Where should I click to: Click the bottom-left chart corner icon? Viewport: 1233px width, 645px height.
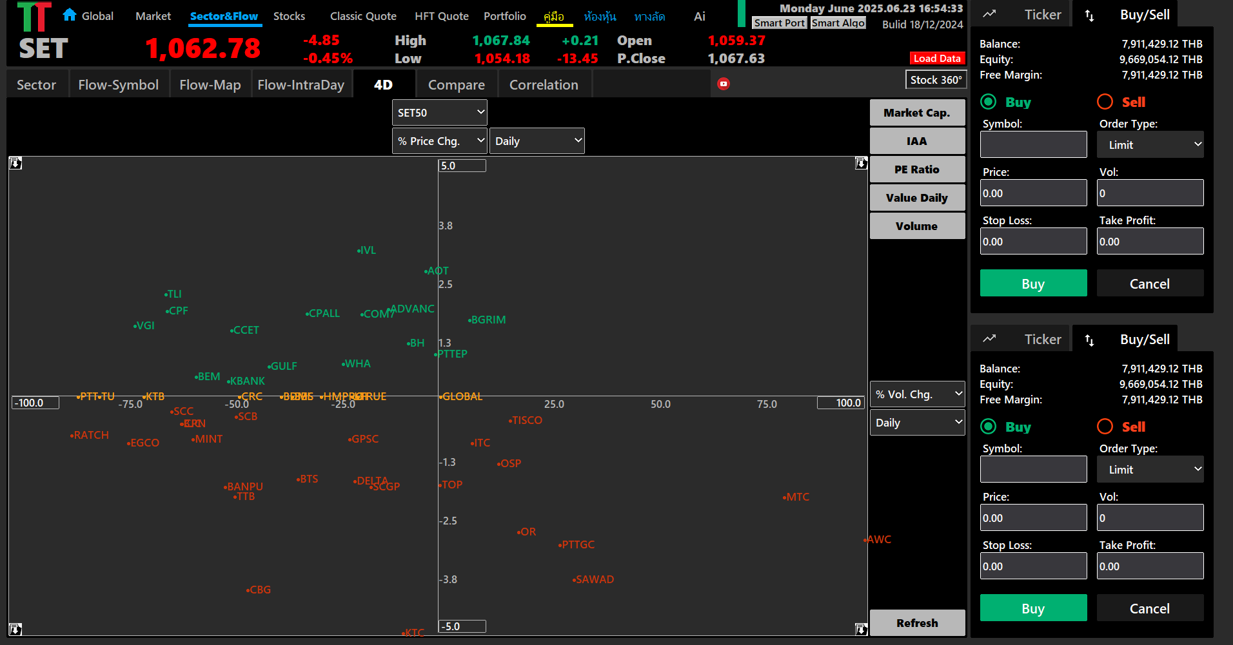pos(15,629)
